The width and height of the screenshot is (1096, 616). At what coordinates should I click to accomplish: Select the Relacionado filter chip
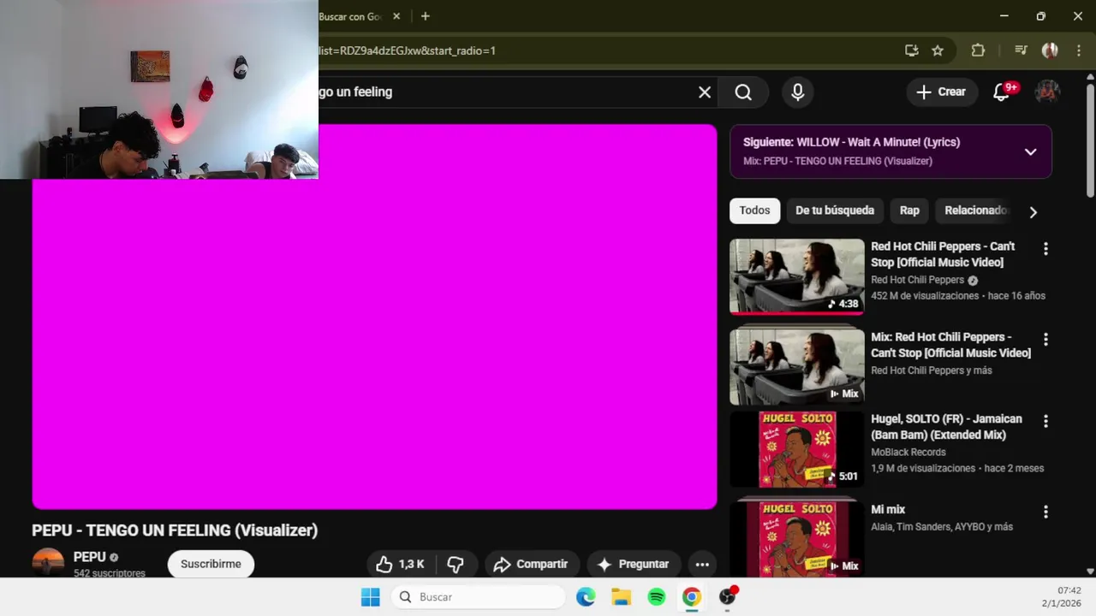pos(974,210)
